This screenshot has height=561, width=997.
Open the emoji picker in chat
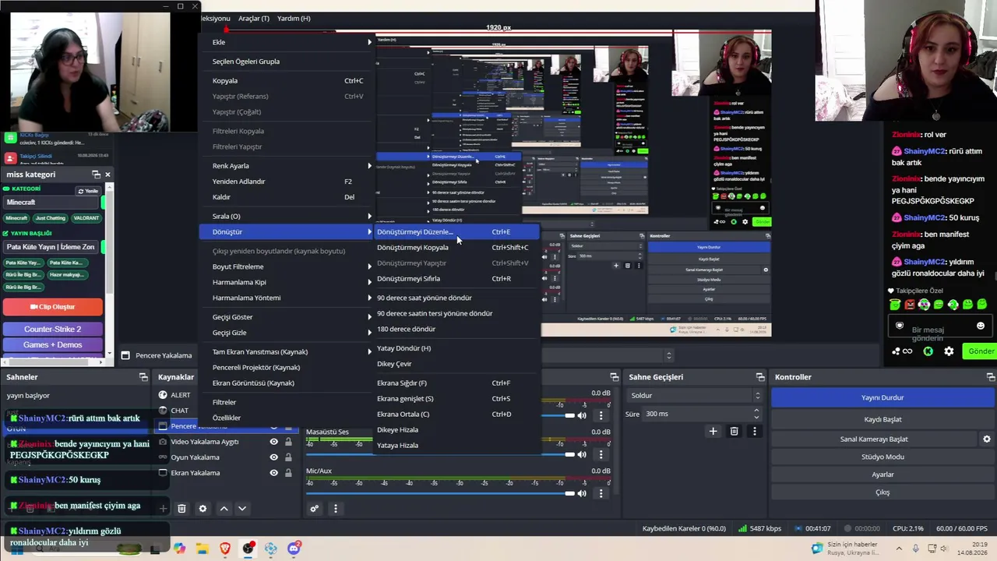point(981,326)
